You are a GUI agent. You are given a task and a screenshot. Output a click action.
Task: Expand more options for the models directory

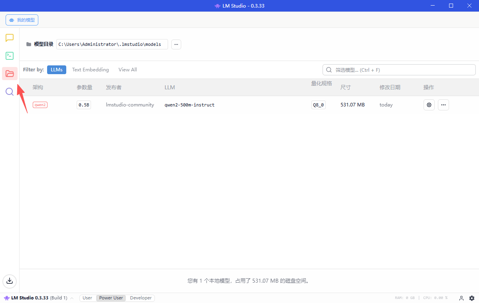click(x=176, y=44)
